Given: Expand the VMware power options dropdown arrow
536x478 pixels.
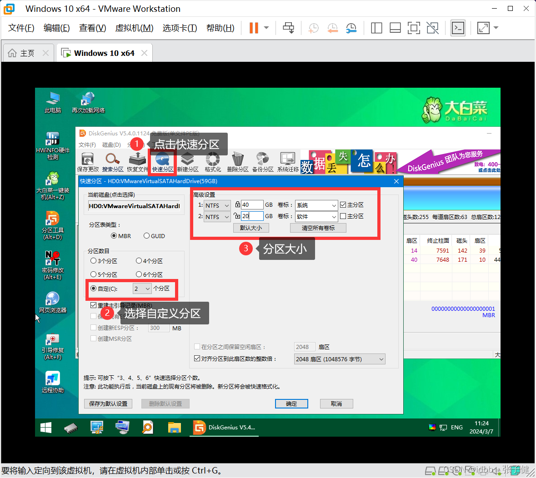Looking at the screenshot, I should tap(266, 28).
